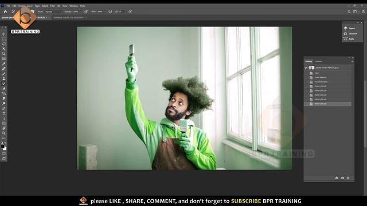Expand the Channels collapsed panel

pos(350,34)
